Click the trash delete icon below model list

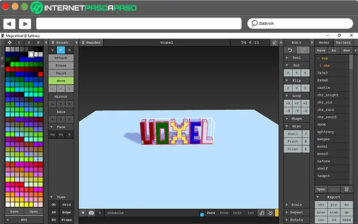coord(346,189)
